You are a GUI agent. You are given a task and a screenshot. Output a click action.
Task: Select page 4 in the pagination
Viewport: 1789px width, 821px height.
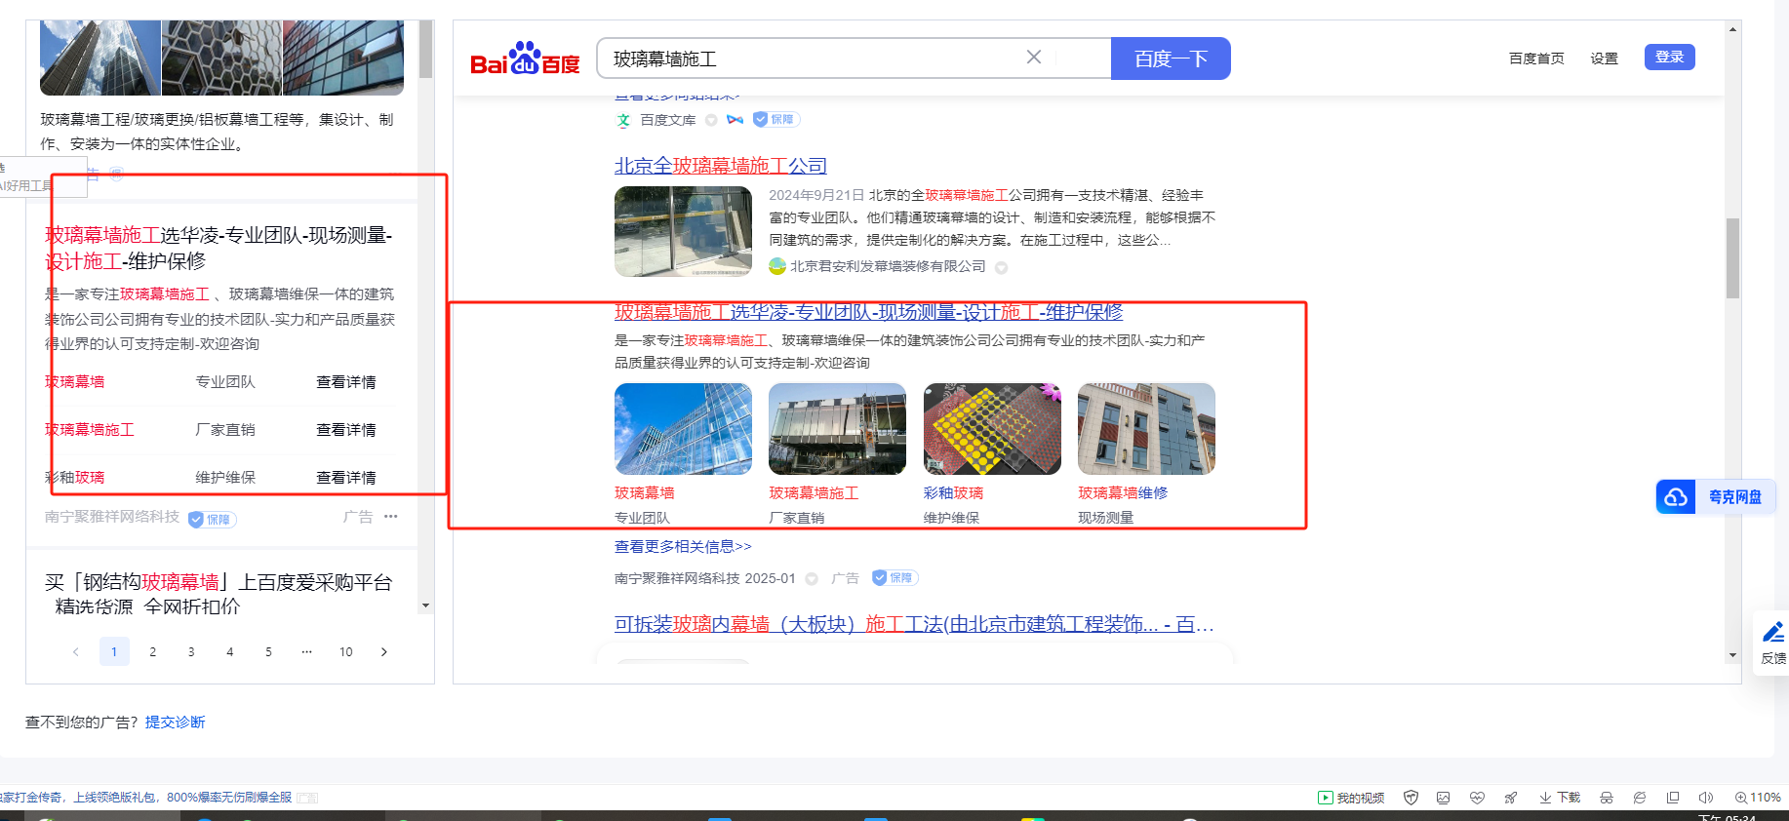[230, 651]
